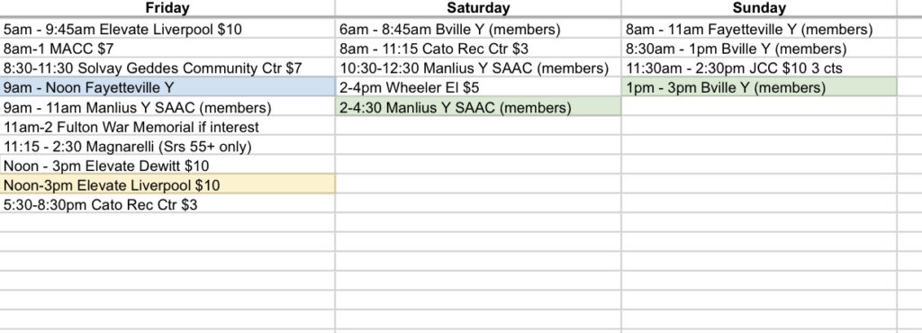Click the yellow Noon-3pm Elevate Liverpool $10 cell
This screenshot has height=333, width=922.
[x=167, y=184]
